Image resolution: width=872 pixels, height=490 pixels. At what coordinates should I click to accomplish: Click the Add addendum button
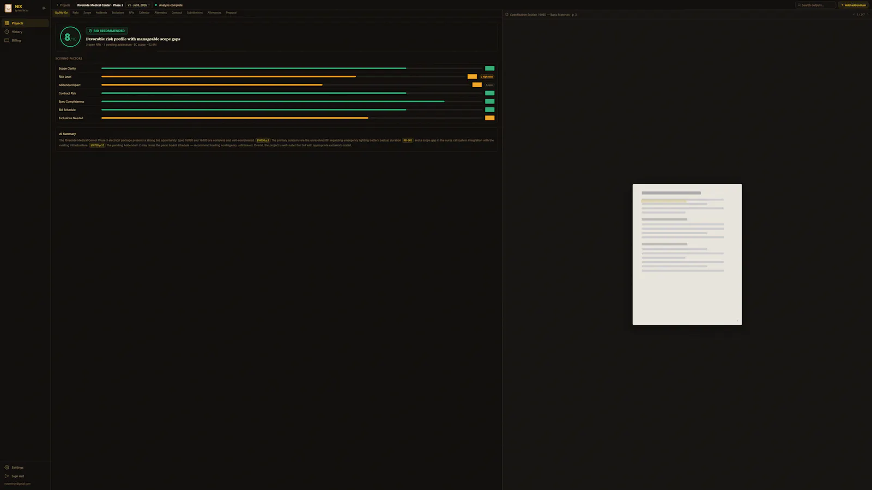853,5
